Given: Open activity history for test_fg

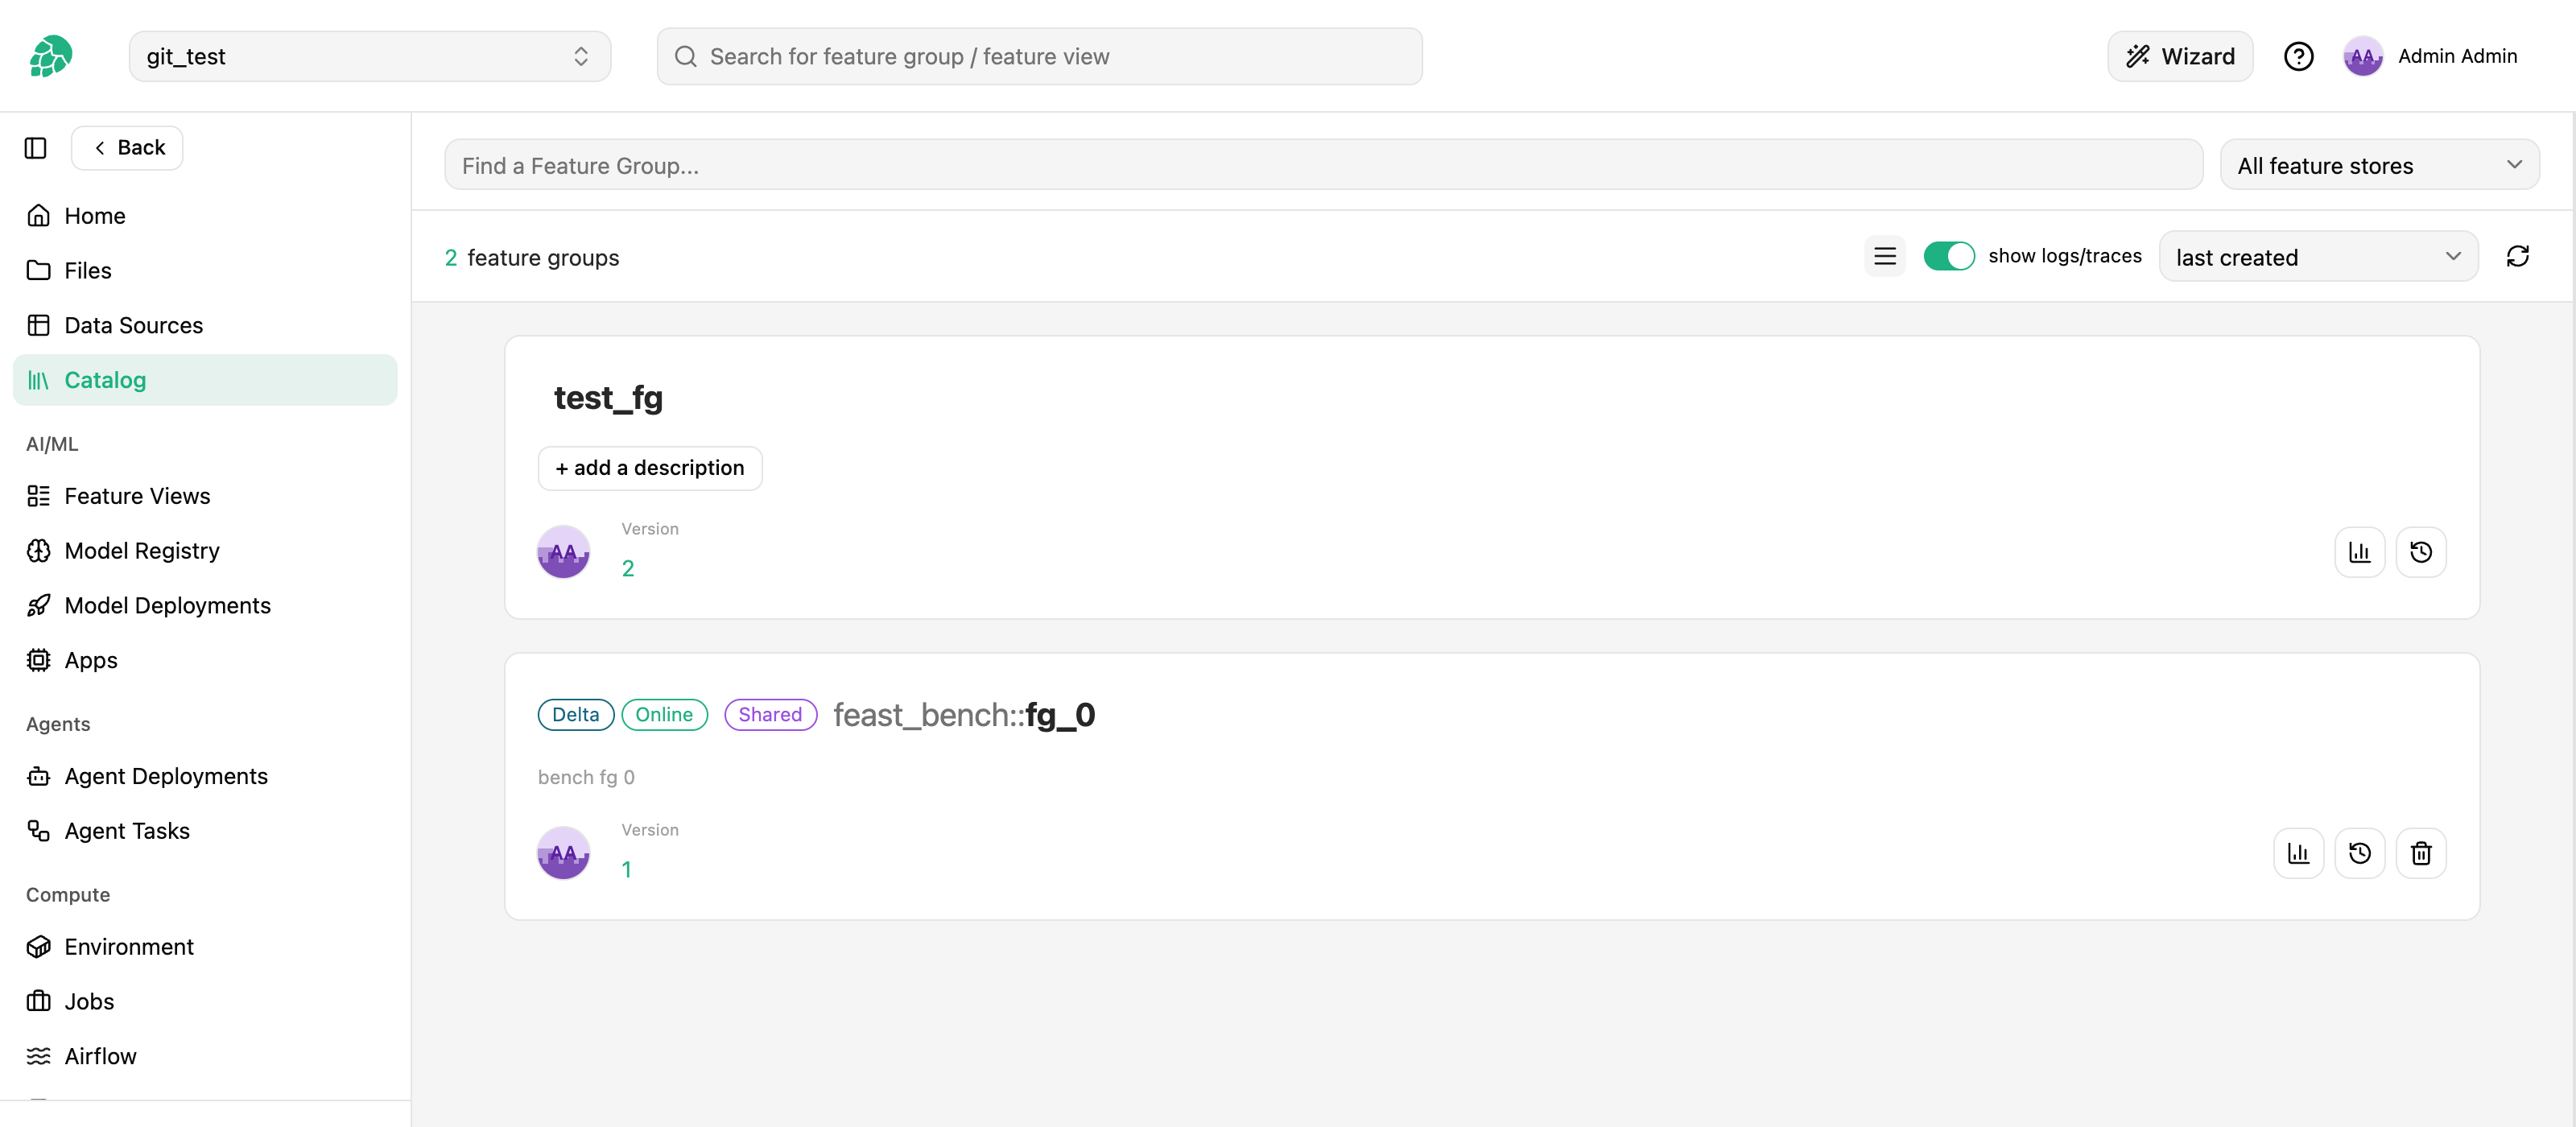Looking at the screenshot, I should [2420, 552].
